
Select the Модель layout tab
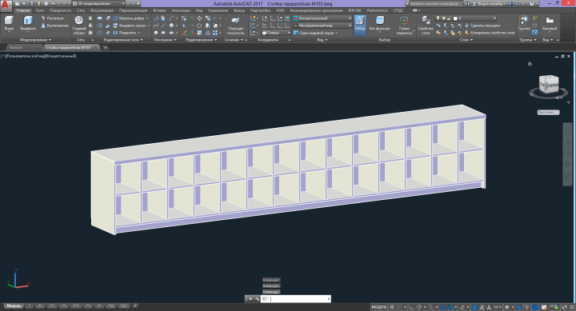point(14,306)
